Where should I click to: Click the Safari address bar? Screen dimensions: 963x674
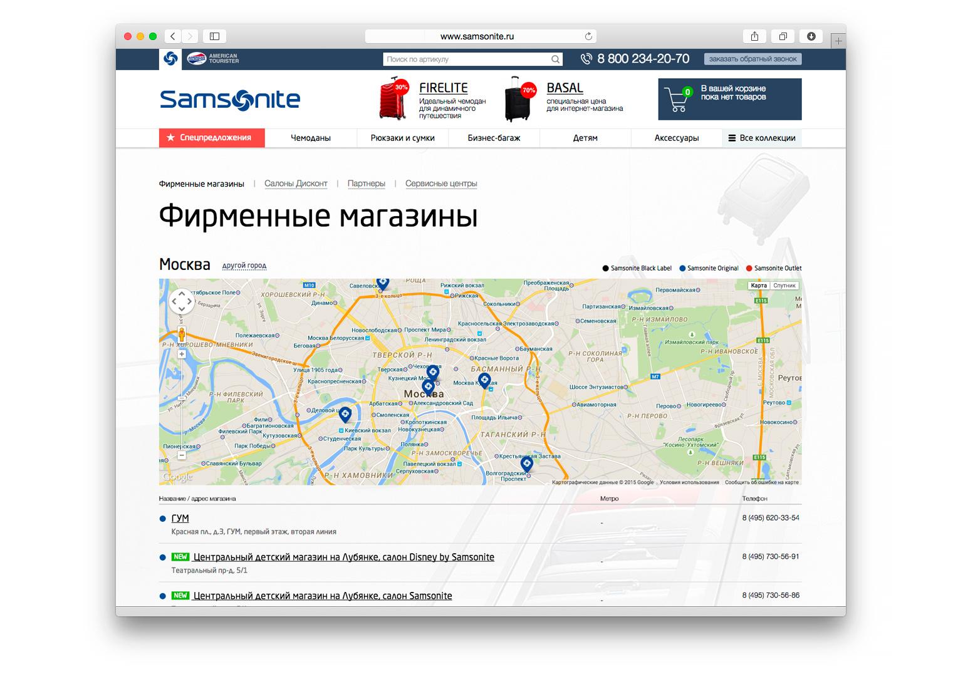(481, 36)
